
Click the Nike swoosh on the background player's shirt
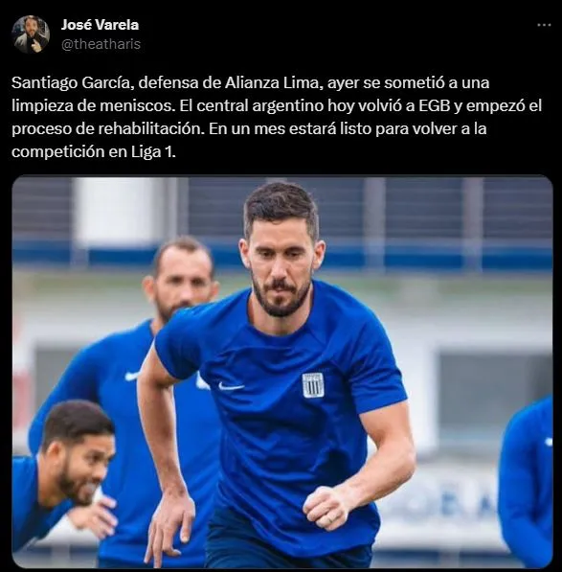click(131, 376)
